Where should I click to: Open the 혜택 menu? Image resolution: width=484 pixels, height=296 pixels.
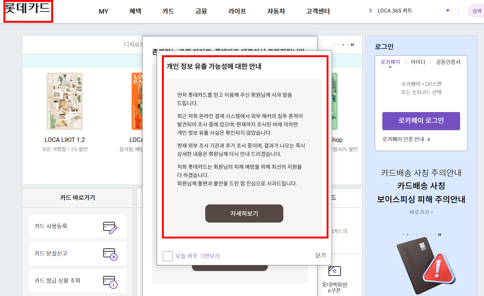tap(135, 11)
